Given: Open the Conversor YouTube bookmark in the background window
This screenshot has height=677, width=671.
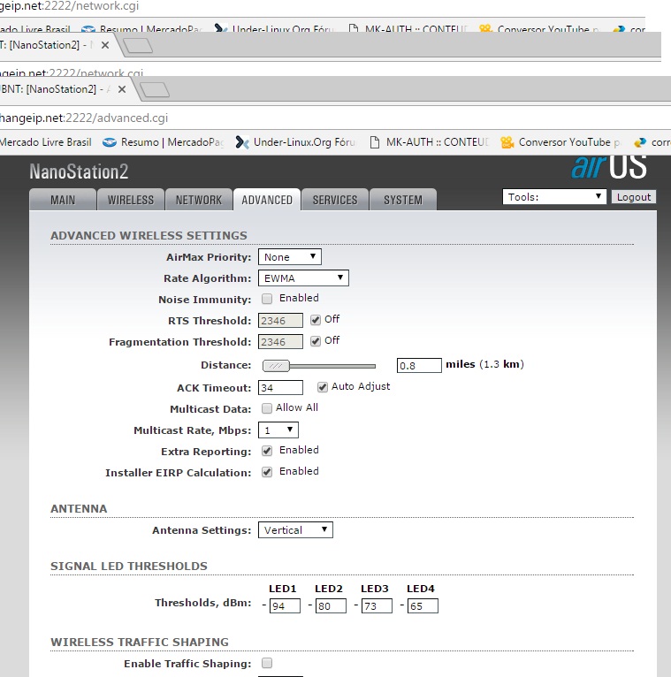Looking at the screenshot, I should [539, 29].
